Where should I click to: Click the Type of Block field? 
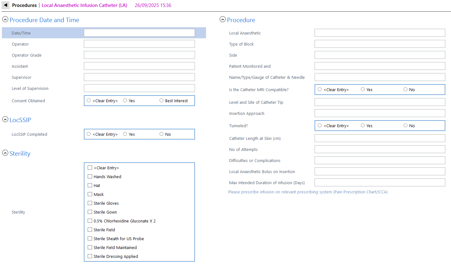379,44
